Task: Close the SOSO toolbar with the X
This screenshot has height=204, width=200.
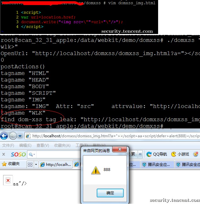Action: pos(3,154)
